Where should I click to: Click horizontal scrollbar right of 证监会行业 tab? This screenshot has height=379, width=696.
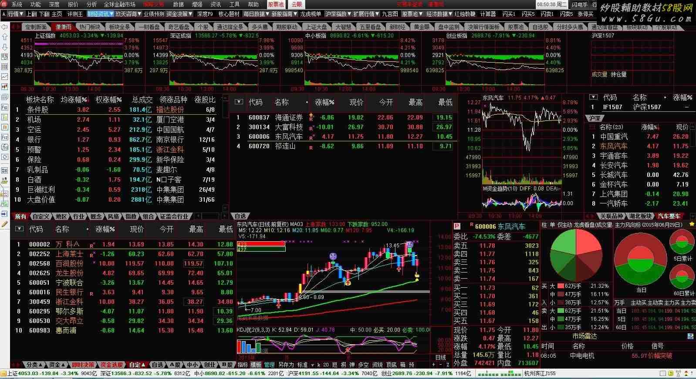coord(211,216)
